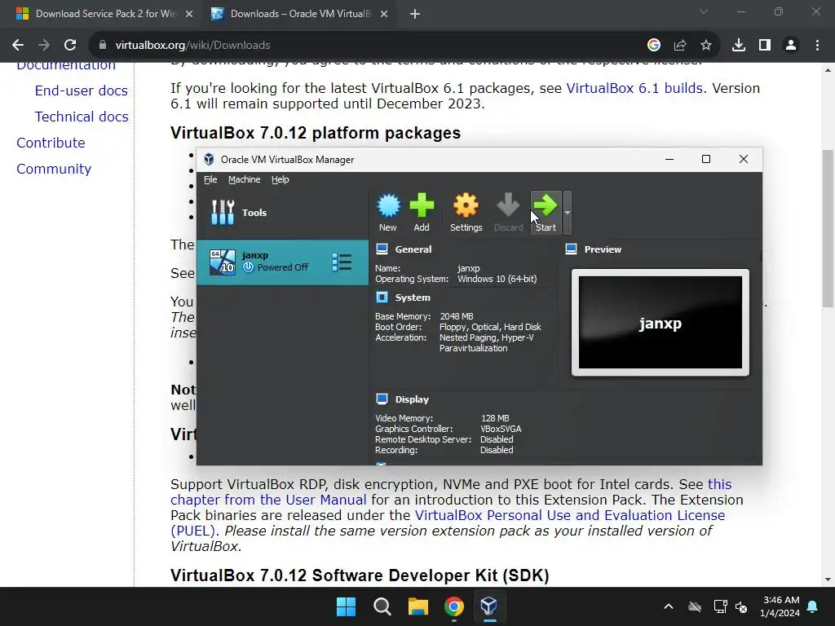This screenshot has height=626, width=835.
Task: Switch to the Downloads Oracle VM VirtualBox tab
Action: click(x=300, y=14)
